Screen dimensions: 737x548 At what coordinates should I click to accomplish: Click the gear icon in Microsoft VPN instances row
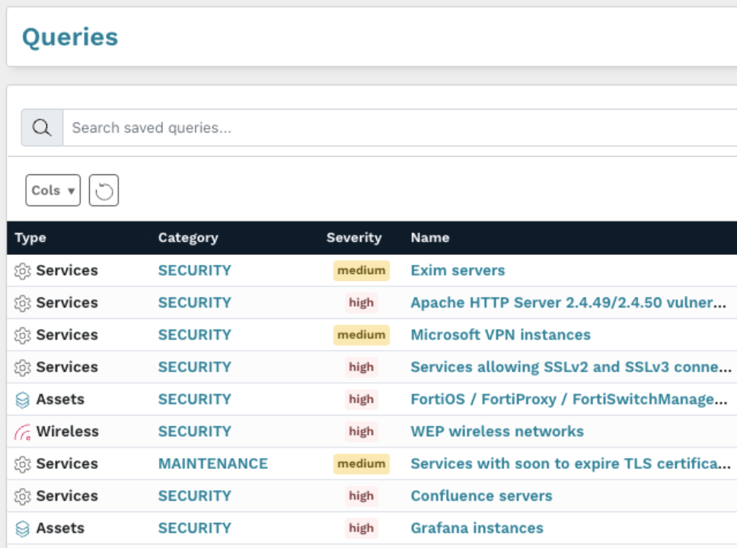(22, 335)
